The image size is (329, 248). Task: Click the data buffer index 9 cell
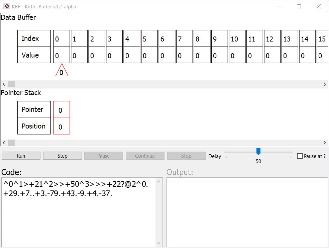click(220, 38)
